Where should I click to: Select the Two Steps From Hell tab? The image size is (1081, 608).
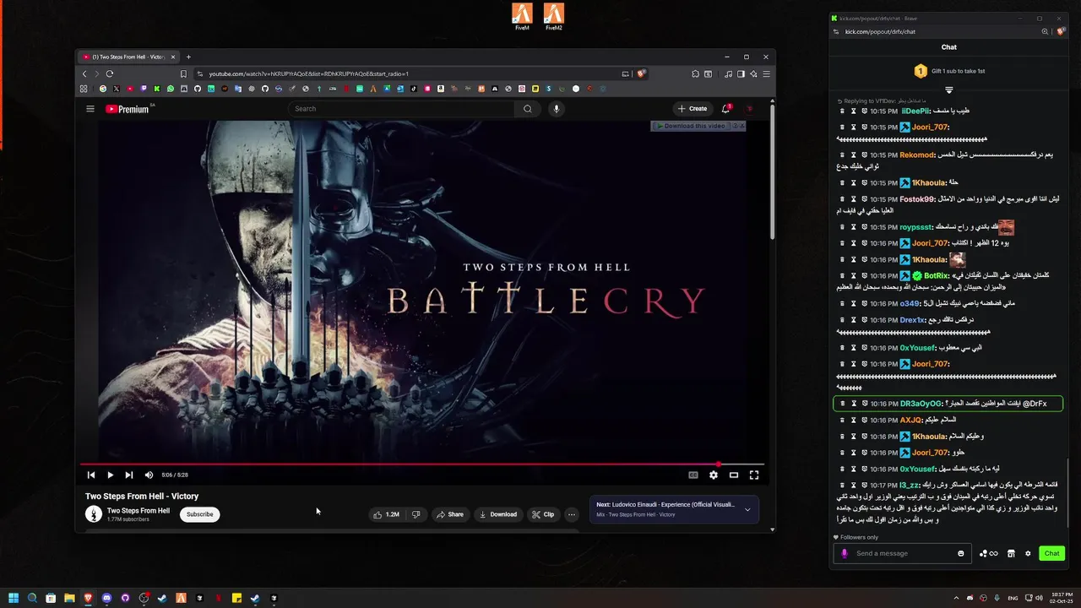coord(127,57)
